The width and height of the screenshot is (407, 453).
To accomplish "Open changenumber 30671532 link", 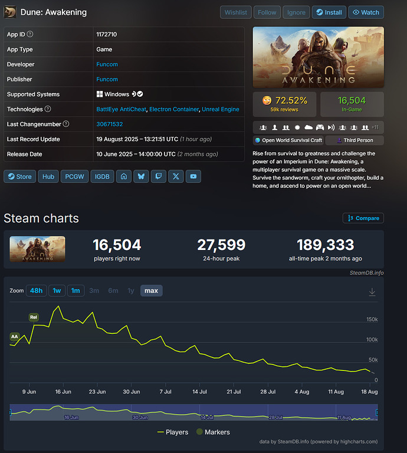I will click(110, 124).
